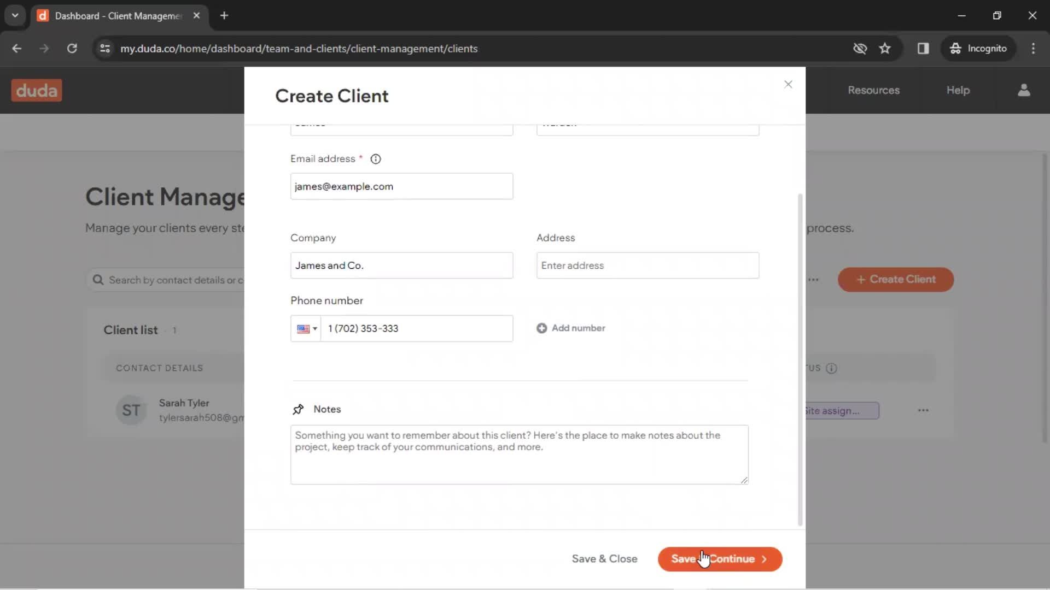Click the dialog vertical scrollbar
This screenshot has width=1050, height=590.
800,359
